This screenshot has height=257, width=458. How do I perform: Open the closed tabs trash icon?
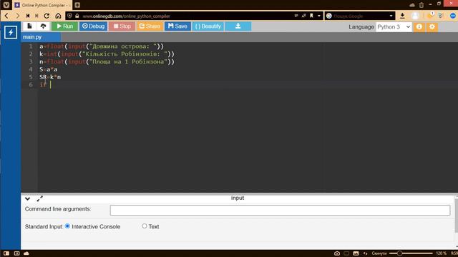pos(422,5)
